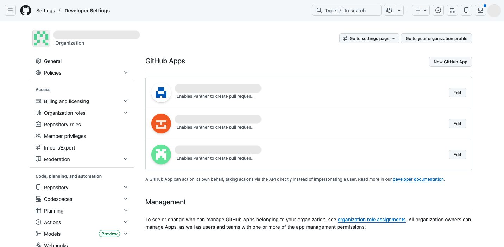504x247 pixels.
Task: Click the Repository sidebar icon
Action: pyautogui.click(x=38, y=187)
